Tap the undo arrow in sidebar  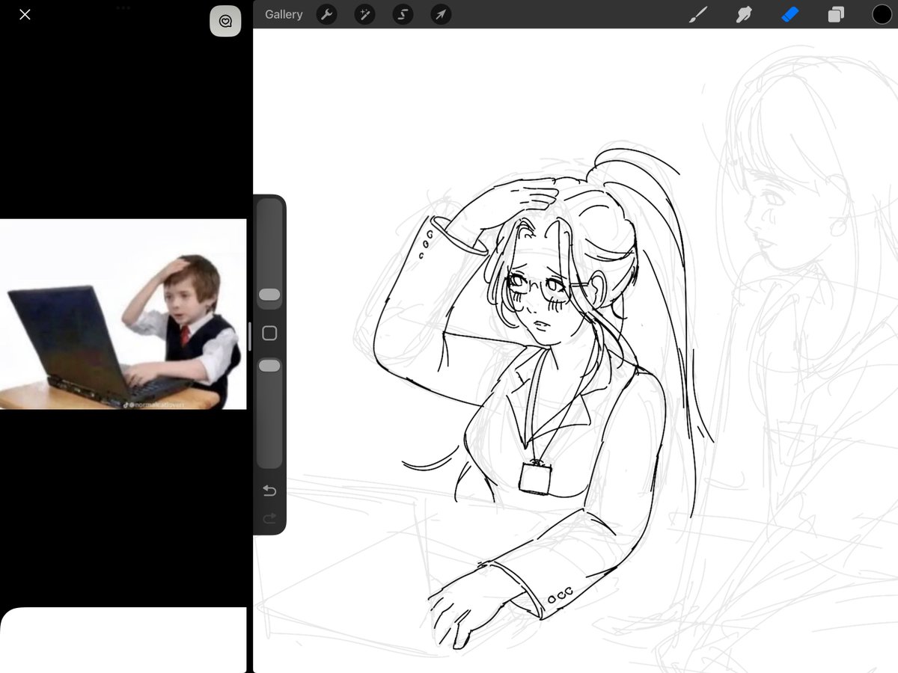(x=269, y=491)
